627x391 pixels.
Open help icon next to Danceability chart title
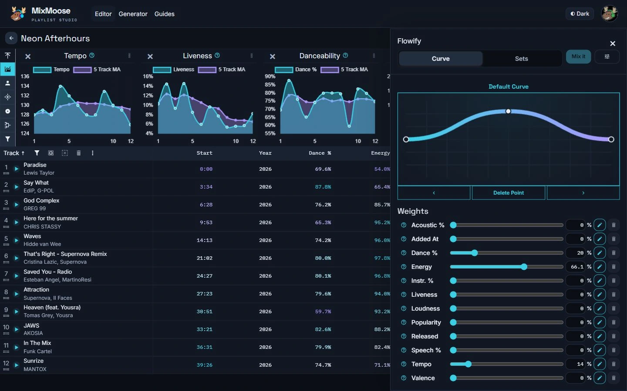click(345, 55)
